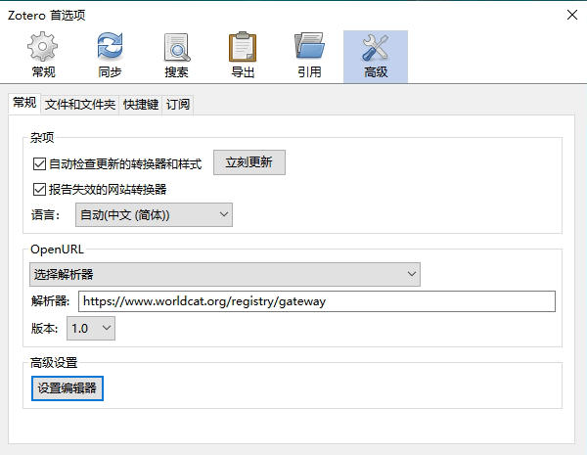This screenshot has height=455, width=587.
Task: Open the 设置编辑器 config editor
Action: pos(68,388)
